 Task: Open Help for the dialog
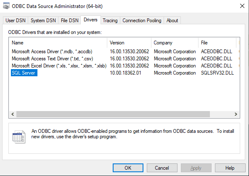[230, 168]
